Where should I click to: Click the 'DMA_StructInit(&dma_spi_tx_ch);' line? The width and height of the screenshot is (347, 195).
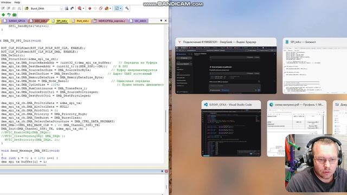(x=29, y=59)
